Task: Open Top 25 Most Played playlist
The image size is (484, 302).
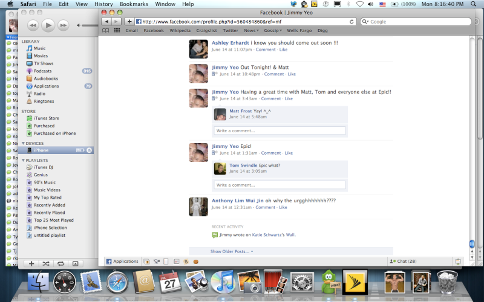Action: (x=54, y=220)
